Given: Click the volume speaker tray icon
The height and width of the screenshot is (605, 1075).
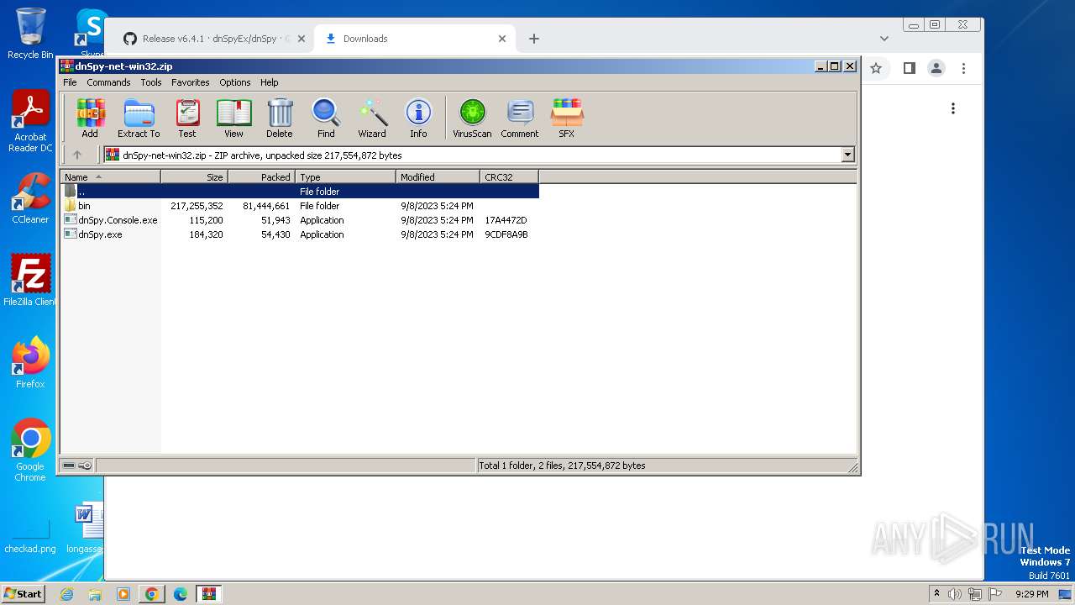Looking at the screenshot, I should pyautogui.click(x=955, y=594).
